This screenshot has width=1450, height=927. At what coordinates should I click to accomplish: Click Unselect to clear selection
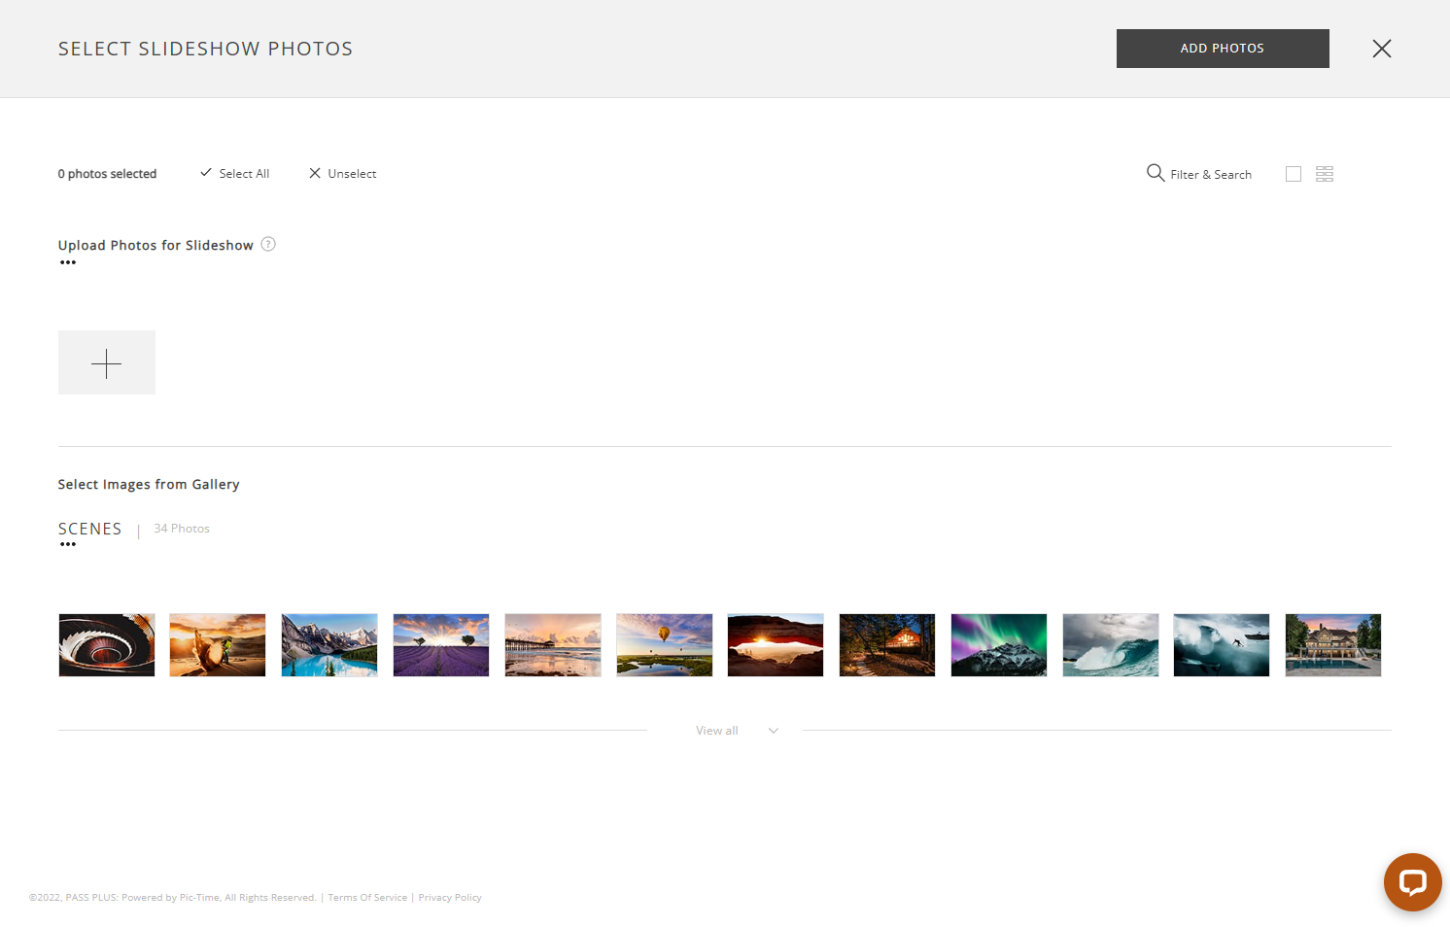pyautogui.click(x=342, y=173)
